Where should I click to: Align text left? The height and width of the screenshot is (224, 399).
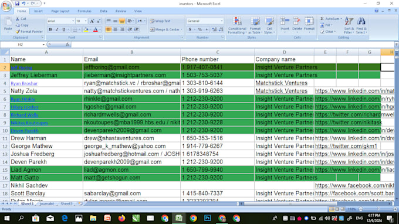(x=109, y=29)
